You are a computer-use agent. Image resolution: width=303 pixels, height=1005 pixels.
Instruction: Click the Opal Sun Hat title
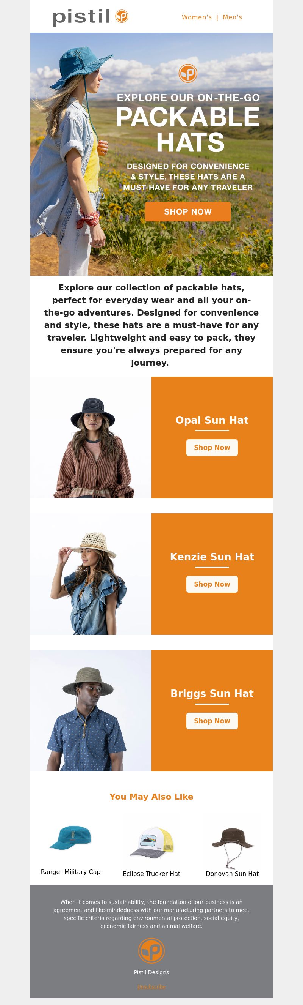(212, 420)
